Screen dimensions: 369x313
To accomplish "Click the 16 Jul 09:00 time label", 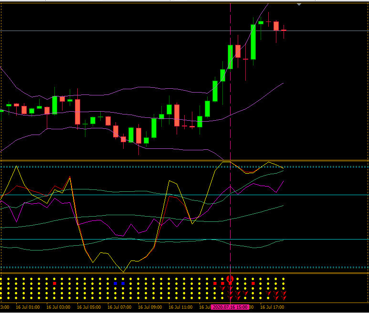I will [x=150, y=307].
